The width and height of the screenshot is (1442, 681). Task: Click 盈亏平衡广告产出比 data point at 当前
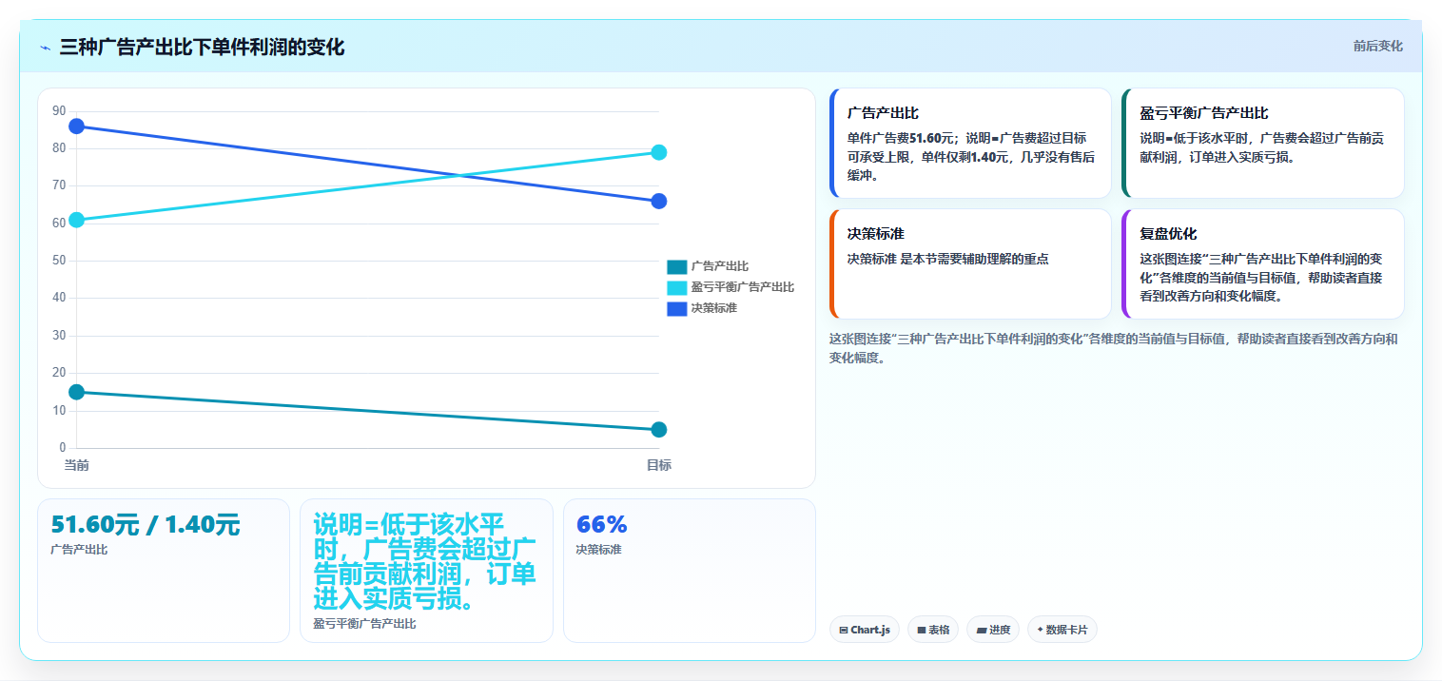pos(77,220)
